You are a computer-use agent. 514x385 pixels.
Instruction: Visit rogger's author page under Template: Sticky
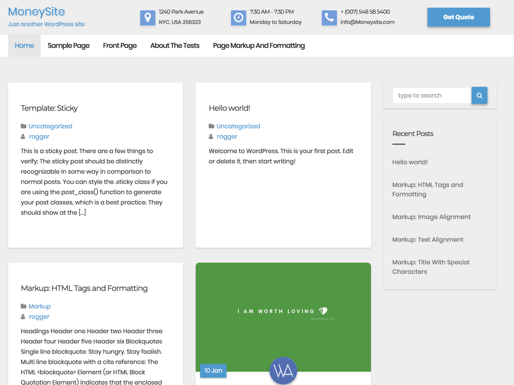click(39, 136)
